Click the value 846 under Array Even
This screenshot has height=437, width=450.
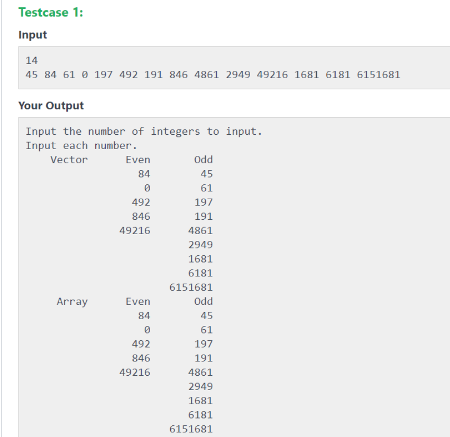click(x=141, y=358)
